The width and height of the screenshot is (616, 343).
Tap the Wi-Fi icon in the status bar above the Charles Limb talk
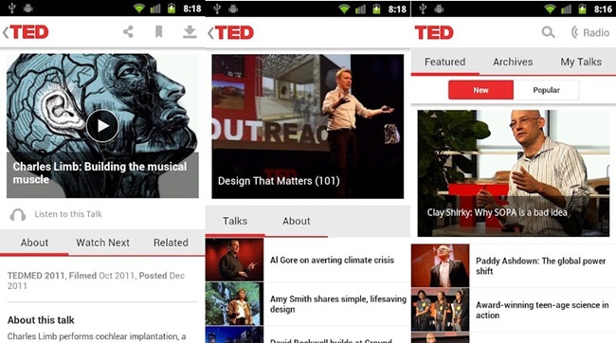(138, 9)
